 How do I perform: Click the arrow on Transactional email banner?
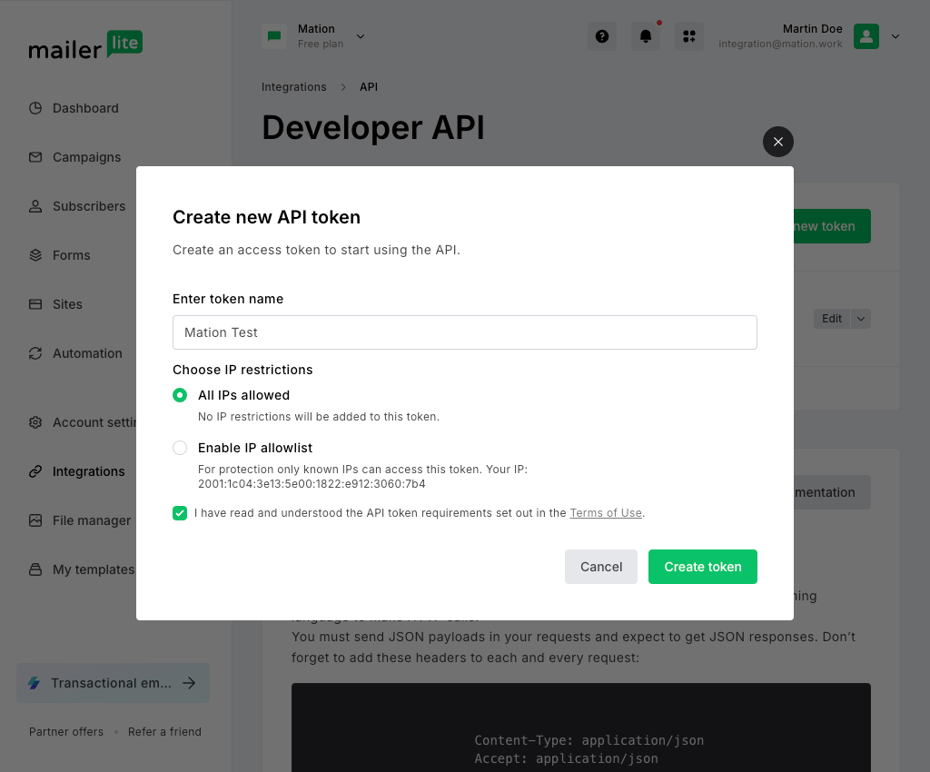click(x=189, y=683)
